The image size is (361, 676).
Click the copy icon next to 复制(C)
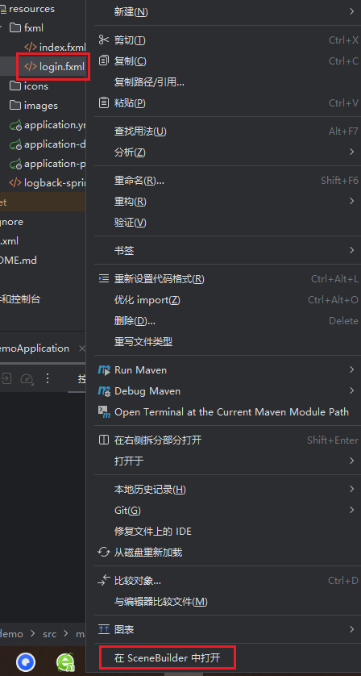tap(104, 61)
